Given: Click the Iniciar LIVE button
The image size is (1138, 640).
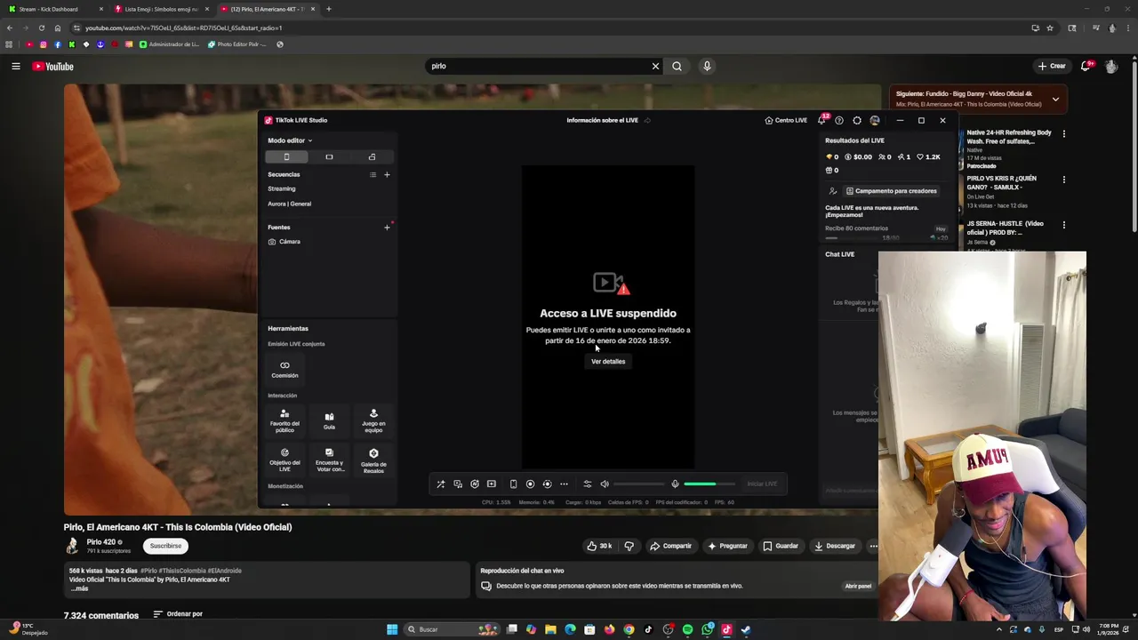Looking at the screenshot, I should [x=762, y=484].
